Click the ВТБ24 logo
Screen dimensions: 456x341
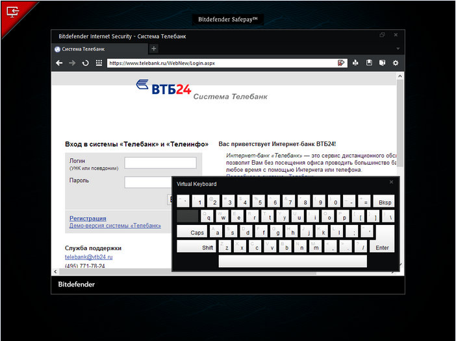click(164, 87)
